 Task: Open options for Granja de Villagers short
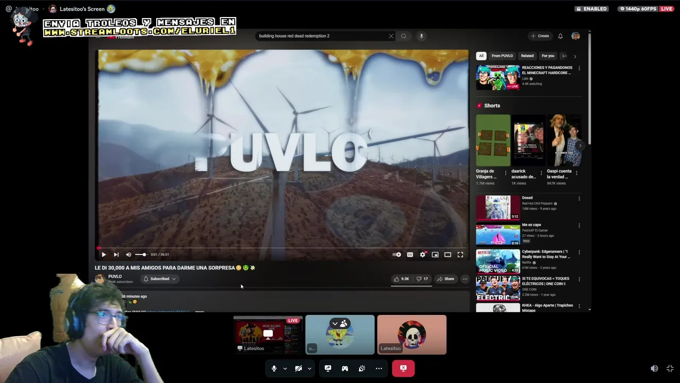click(506, 173)
